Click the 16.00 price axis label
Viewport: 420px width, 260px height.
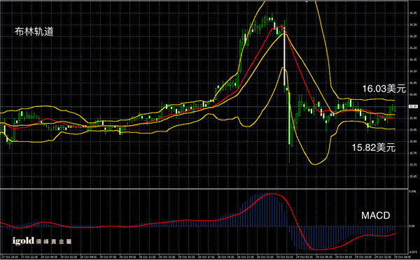point(413,94)
